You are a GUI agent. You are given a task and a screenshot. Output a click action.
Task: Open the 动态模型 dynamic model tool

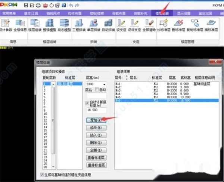(64, 25)
